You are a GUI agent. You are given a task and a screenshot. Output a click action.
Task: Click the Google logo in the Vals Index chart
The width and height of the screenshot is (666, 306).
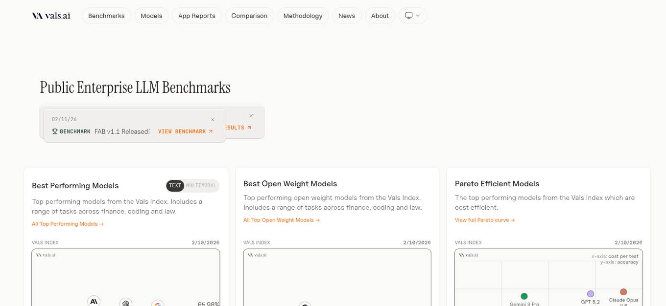[x=157, y=304]
